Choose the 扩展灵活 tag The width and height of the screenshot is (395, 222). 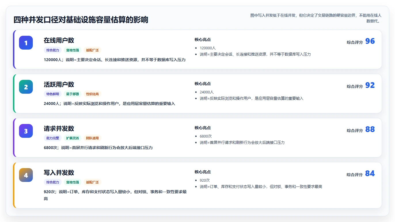point(73,138)
